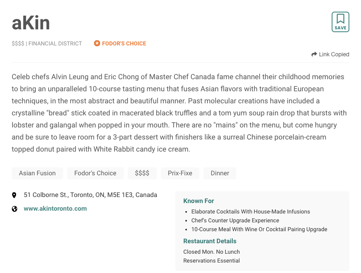361x273 pixels.
Task: Select the Asian Fusion tag
Action: (x=37, y=173)
